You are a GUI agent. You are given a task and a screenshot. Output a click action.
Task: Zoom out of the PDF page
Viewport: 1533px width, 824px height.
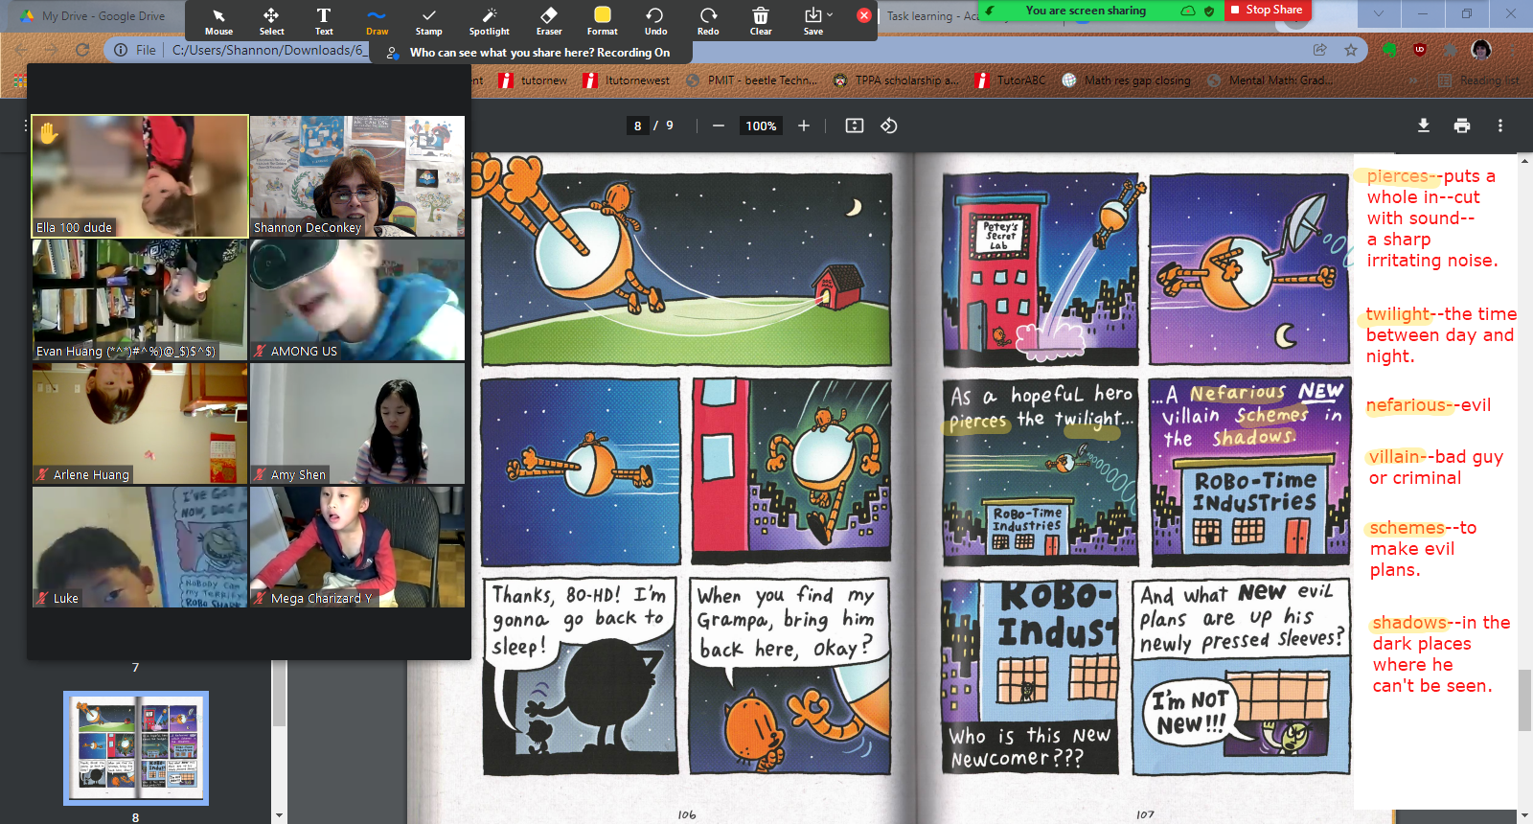(718, 126)
